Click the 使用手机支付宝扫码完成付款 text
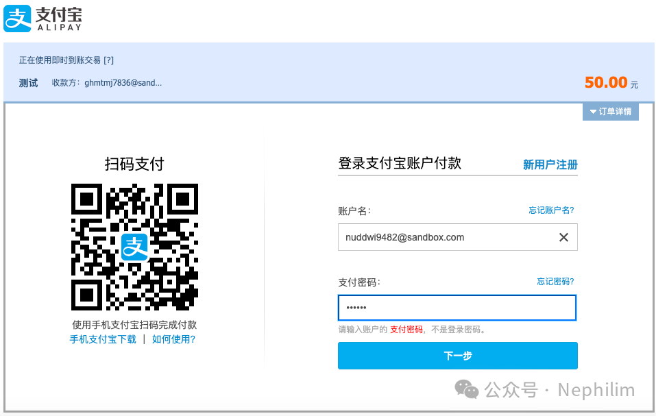The height and width of the screenshot is (416, 656). 134,325
